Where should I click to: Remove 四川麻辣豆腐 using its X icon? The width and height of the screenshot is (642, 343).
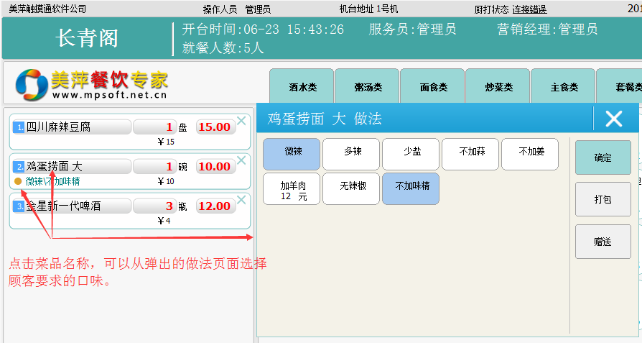[241, 121]
